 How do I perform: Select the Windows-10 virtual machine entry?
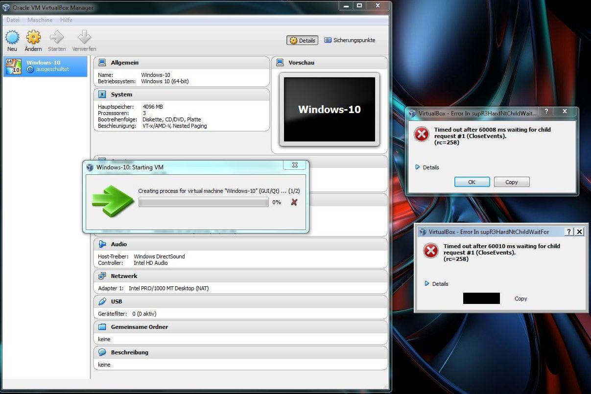(46, 66)
